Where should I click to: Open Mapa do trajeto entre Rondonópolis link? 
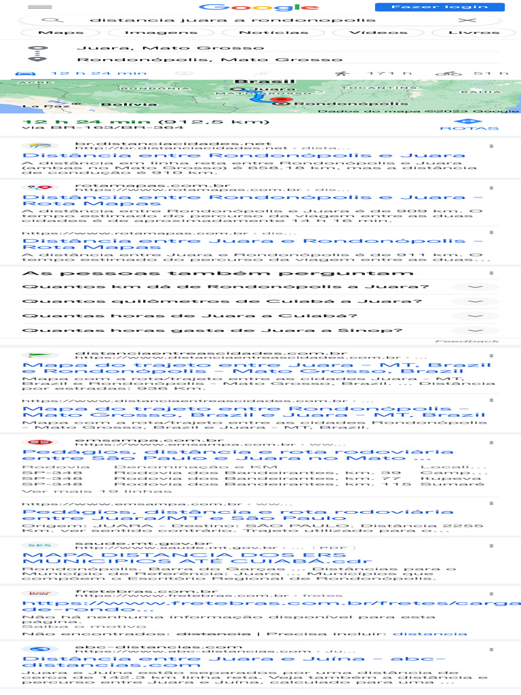(254, 412)
